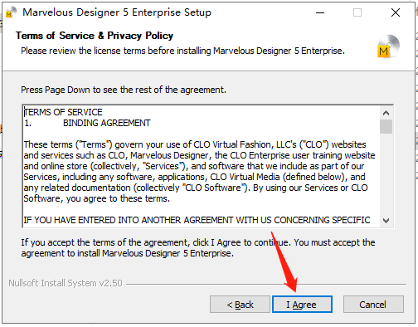
Task: Click the license scrollbar up arrow
Action: point(386,113)
